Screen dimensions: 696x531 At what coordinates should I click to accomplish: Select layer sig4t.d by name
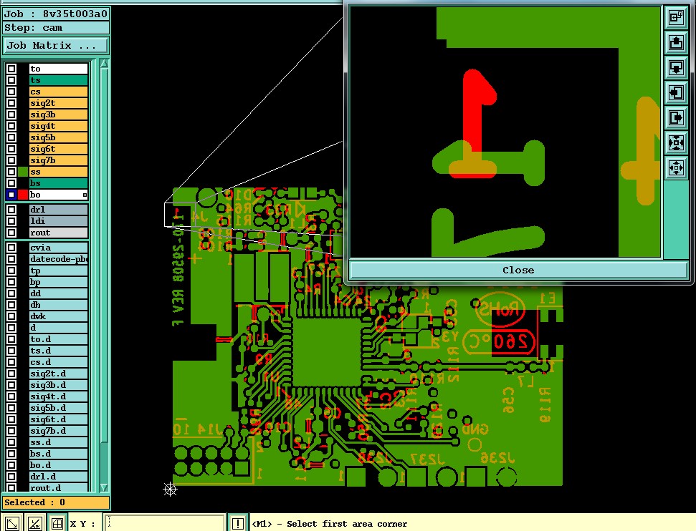click(x=59, y=396)
